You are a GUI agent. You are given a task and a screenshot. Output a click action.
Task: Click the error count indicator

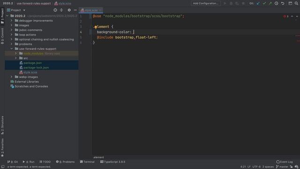[286, 16]
